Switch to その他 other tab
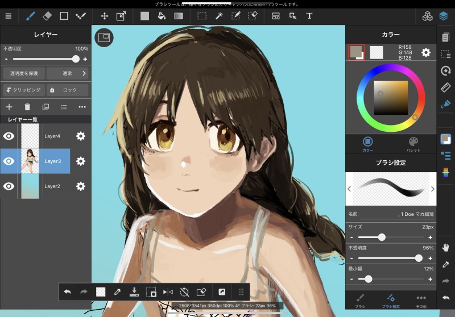This screenshot has height=317, width=455. pyautogui.click(x=421, y=301)
